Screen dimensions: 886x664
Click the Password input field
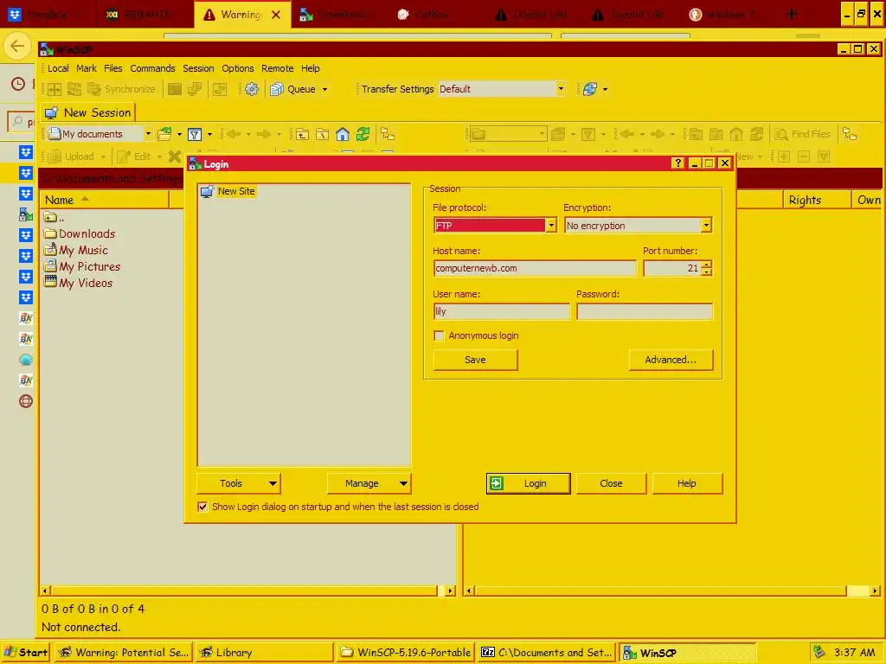644,311
